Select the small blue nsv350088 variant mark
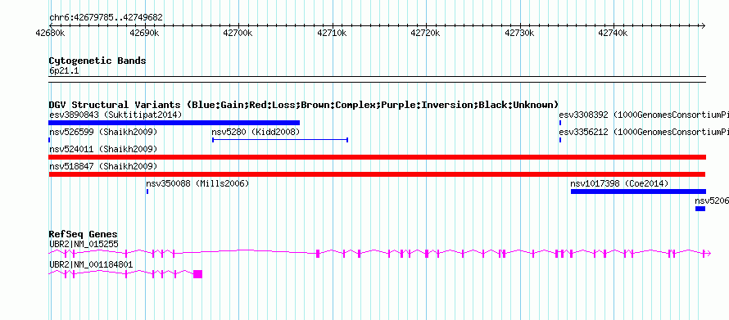This screenshot has width=729, height=320. 147,192
